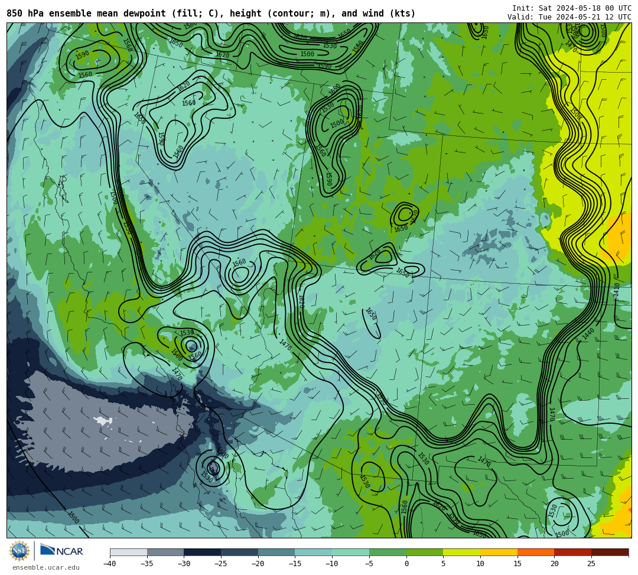The height and width of the screenshot is (575, 638).
Task: Click the -15 colorbar tick label
Action: [x=295, y=564]
